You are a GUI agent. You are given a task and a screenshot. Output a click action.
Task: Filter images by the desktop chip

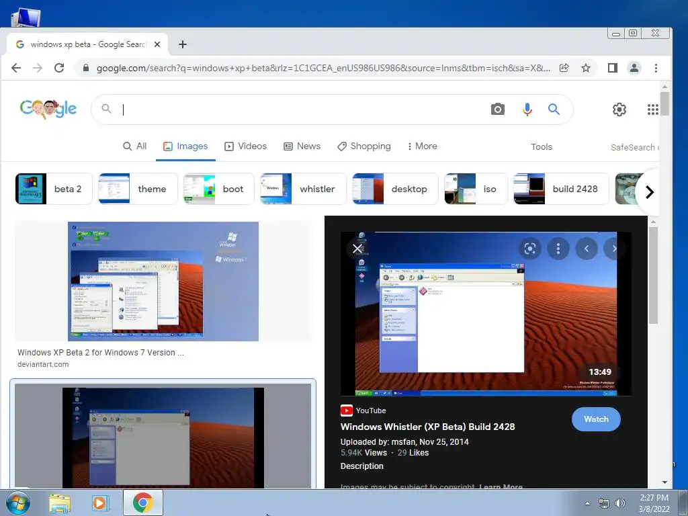tap(395, 189)
